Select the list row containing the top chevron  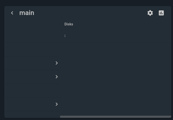[30, 63]
